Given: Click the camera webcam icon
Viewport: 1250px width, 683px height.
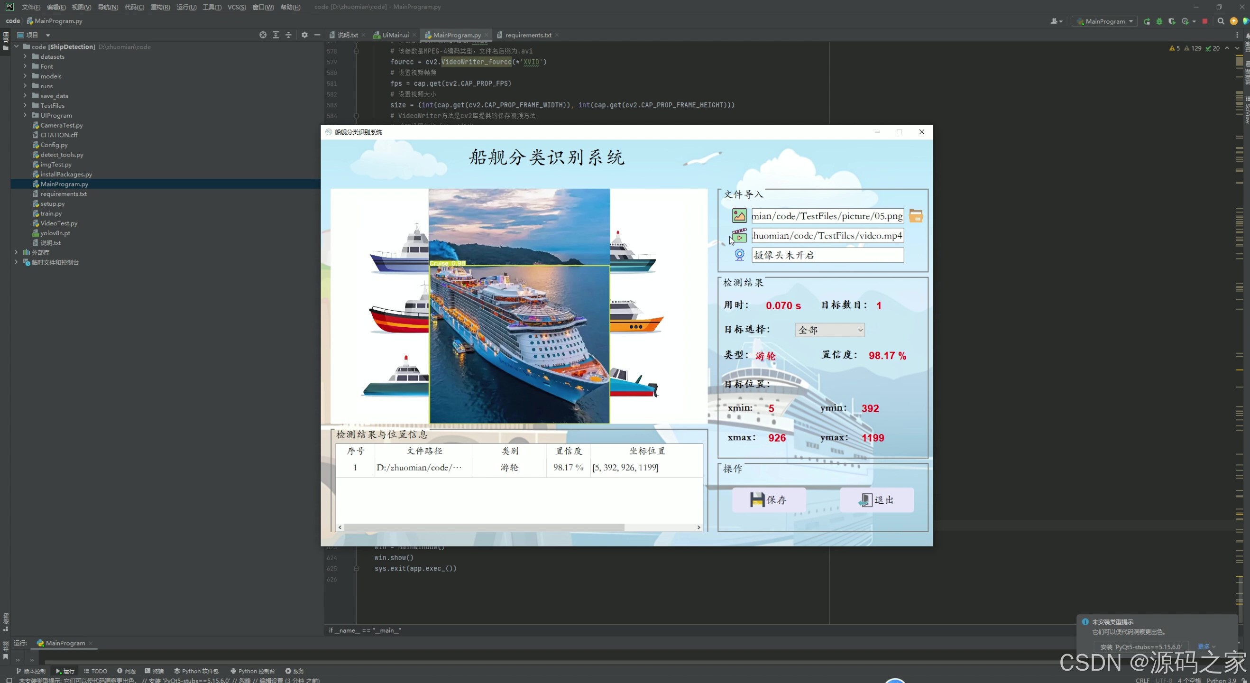Looking at the screenshot, I should coord(739,255).
